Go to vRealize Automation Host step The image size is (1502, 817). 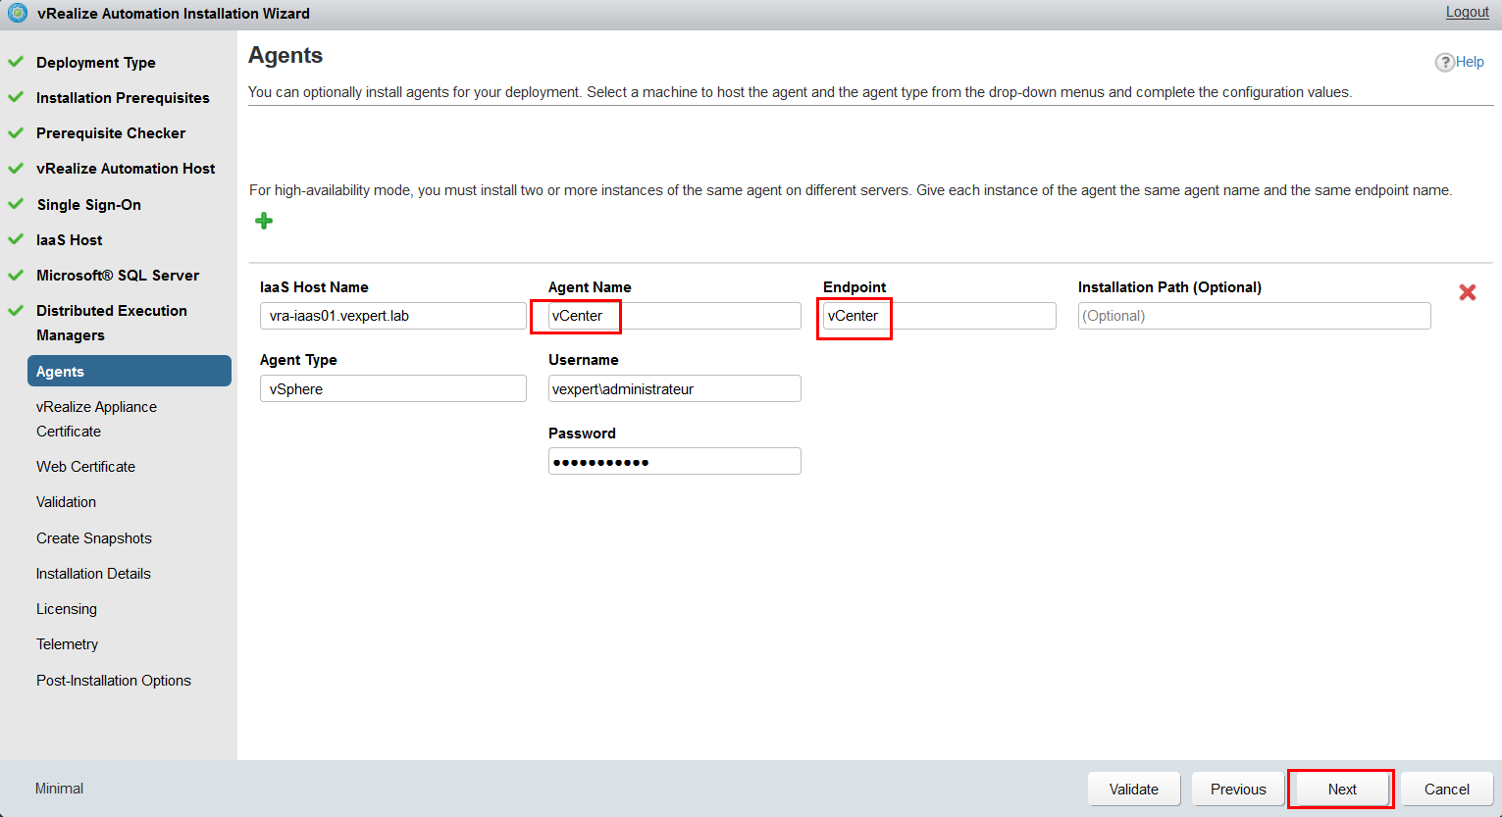126,169
